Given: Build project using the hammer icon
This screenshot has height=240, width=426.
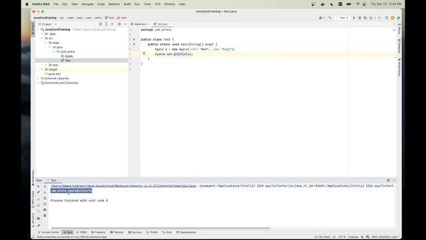Looking at the screenshot, I should point(330,18).
